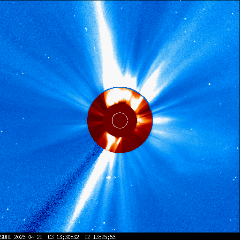Click the dark red occulter disk center

click(120, 120)
